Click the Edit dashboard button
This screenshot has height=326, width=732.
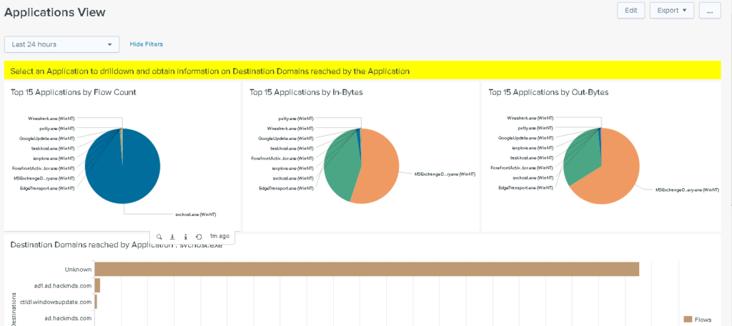pos(630,11)
